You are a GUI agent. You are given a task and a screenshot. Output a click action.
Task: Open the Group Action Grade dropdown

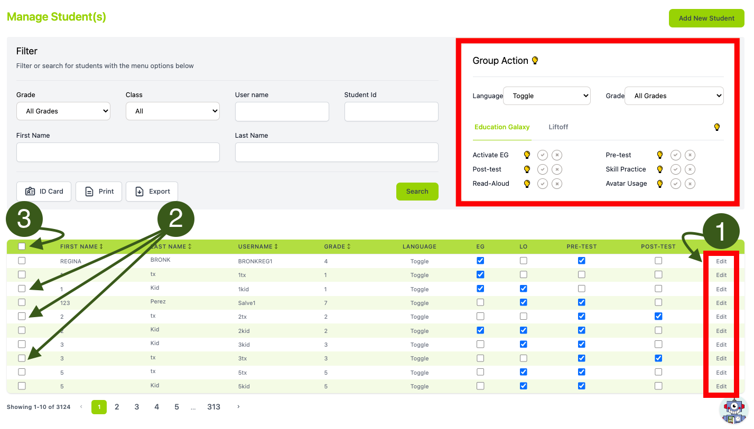[674, 96]
